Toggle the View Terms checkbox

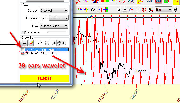pos(23,32)
